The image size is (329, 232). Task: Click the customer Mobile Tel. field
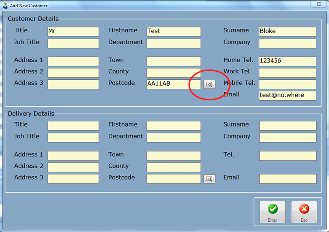click(287, 84)
